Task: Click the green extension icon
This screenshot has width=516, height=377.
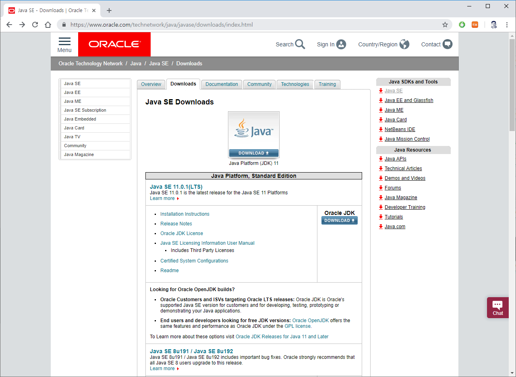Action: coord(462,25)
